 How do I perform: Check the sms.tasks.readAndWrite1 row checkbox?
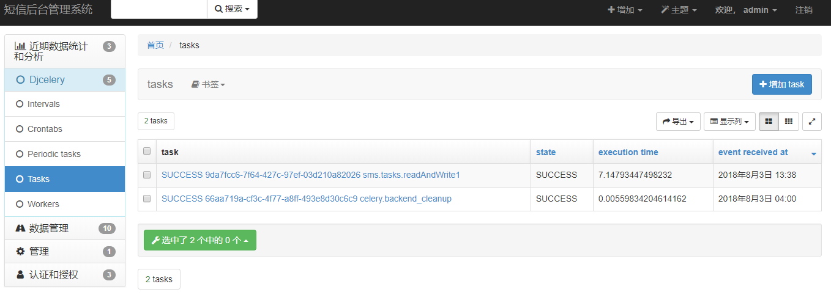coord(147,175)
